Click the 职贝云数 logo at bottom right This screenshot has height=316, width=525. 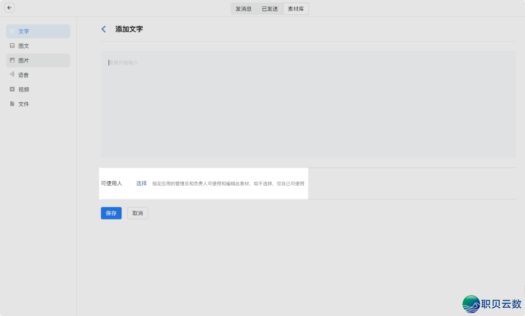(x=491, y=303)
